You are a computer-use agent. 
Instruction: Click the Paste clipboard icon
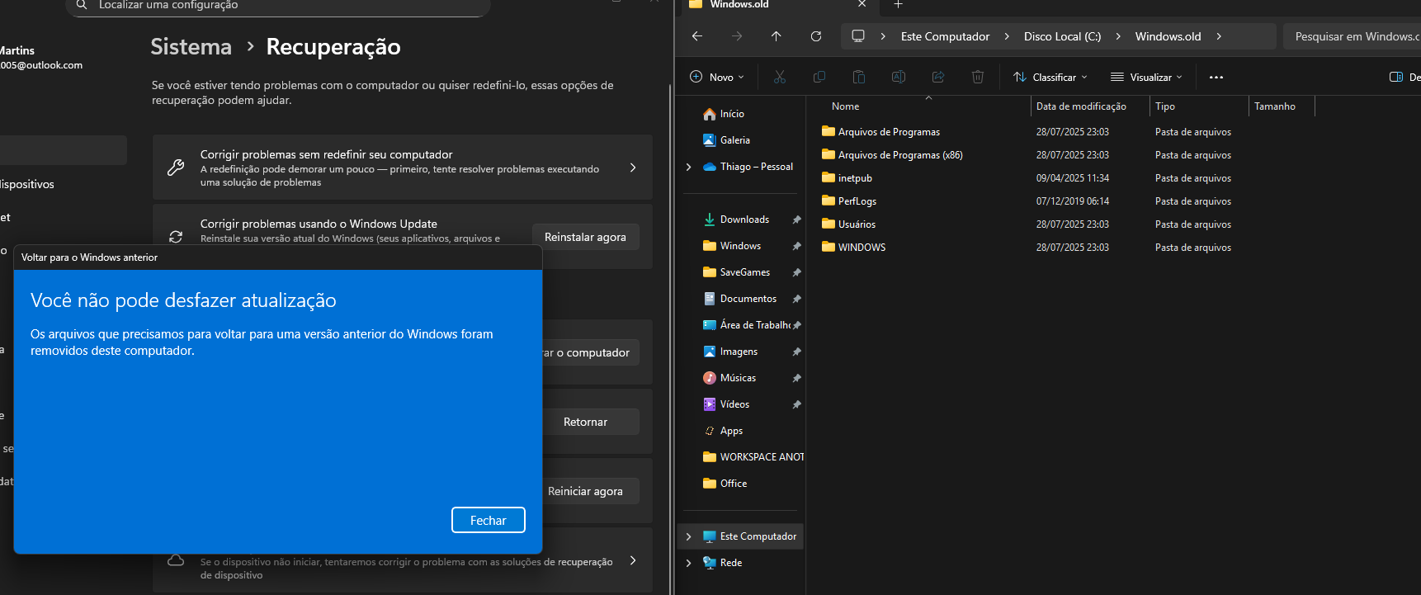(x=858, y=77)
